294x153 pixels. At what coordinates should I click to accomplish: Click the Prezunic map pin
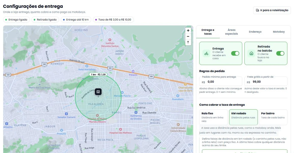62,130
